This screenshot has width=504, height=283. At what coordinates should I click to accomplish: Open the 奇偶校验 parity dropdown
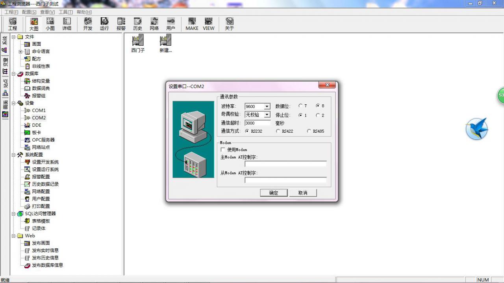[267, 115]
